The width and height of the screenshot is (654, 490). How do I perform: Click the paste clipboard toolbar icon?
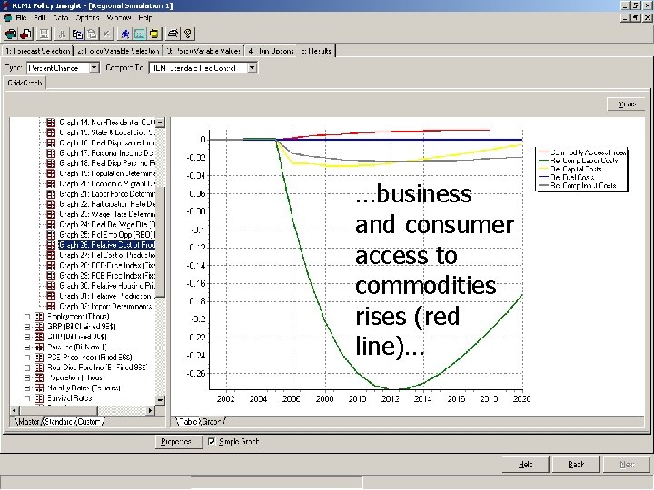click(92, 34)
